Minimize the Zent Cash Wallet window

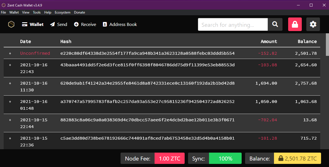point(298,5)
